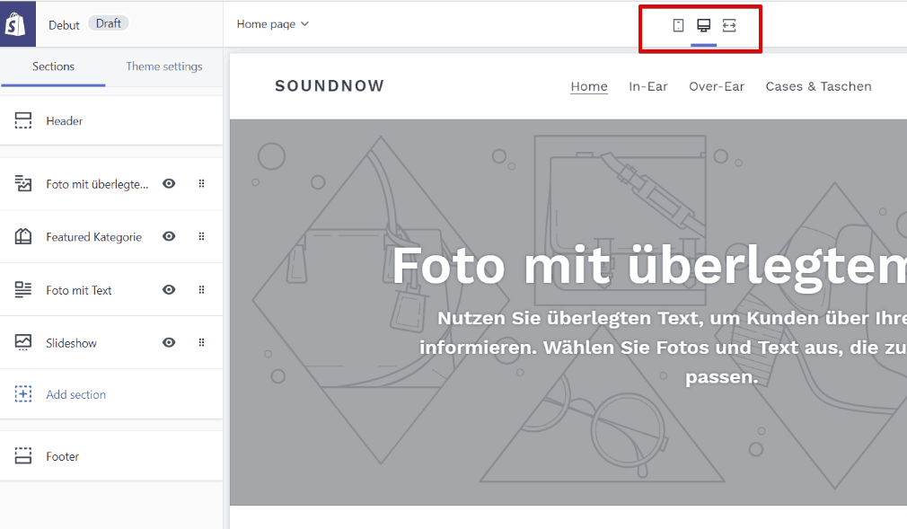
Task: Click drag handle for Featured Kategorie
Action: [201, 236]
